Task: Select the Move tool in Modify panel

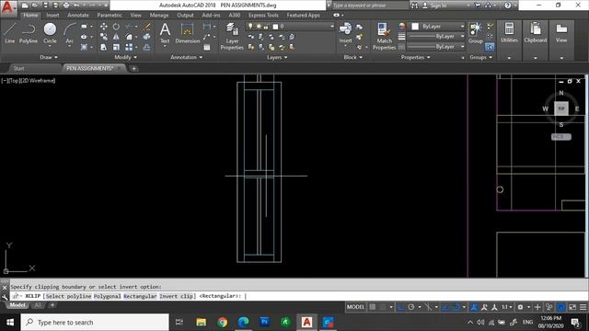Action: tap(104, 27)
